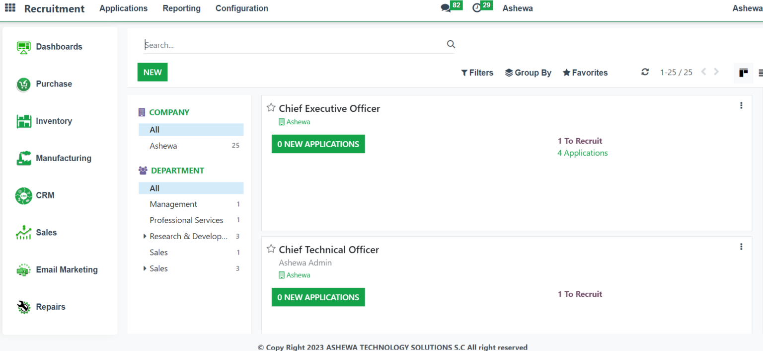Favorite the Chief Technical Officer job star
763x351 pixels.
point(271,249)
